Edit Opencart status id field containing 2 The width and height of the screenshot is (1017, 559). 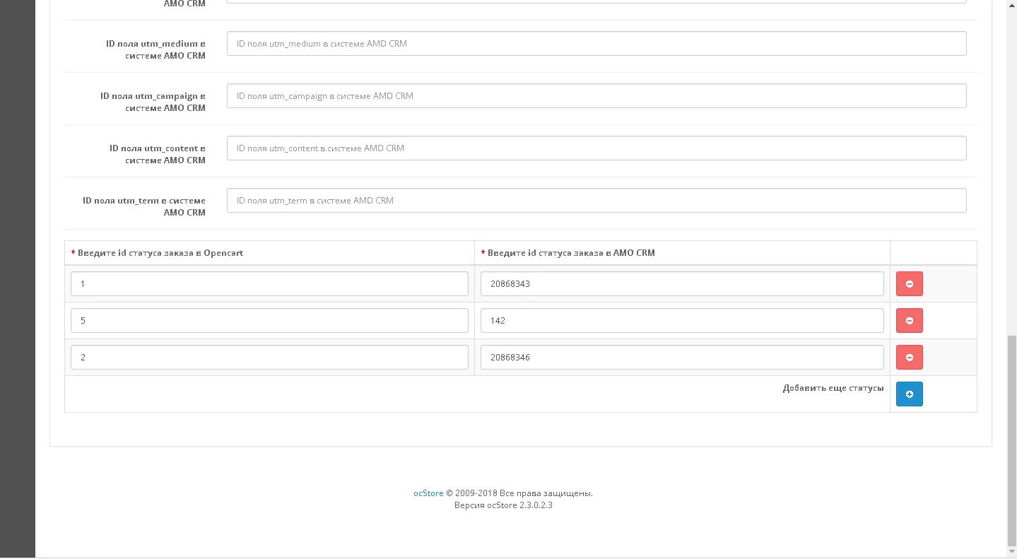(x=269, y=357)
